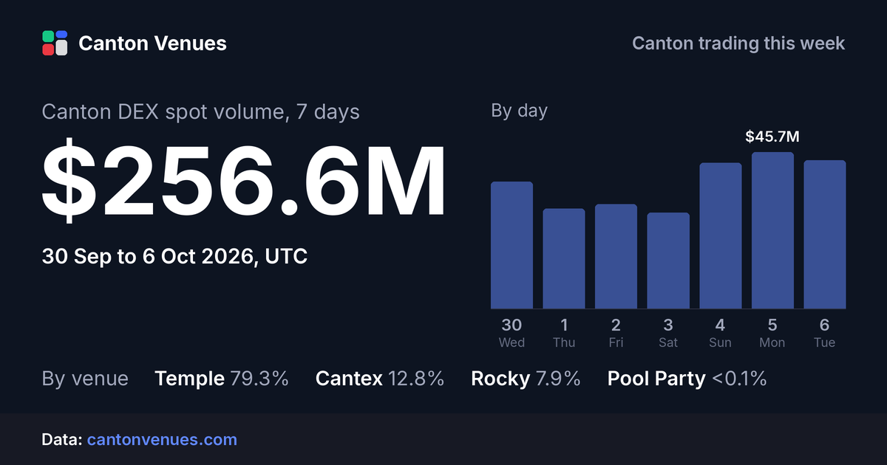Click the Cantex 12.8% venue share
Viewport: 887px width, 465px height.
(x=380, y=379)
